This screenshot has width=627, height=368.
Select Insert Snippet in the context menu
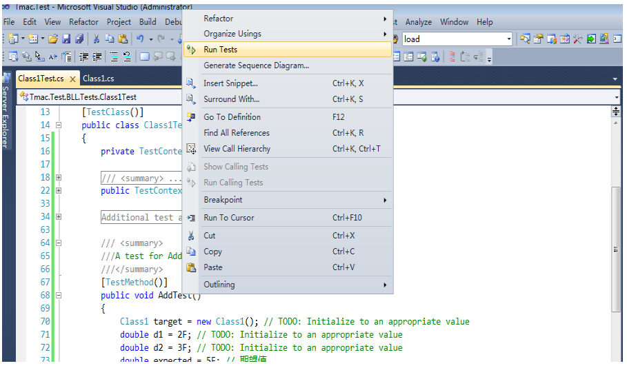pyautogui.click(x=288, y=83)
